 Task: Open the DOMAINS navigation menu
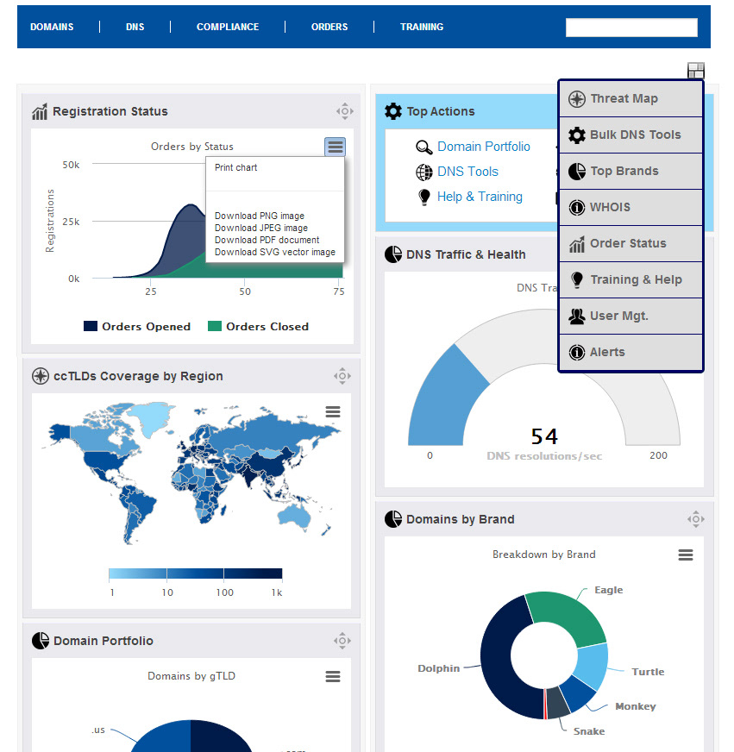[52, 27]
